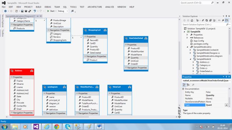Click the Zoom Out diagram icon

(179, 114)
